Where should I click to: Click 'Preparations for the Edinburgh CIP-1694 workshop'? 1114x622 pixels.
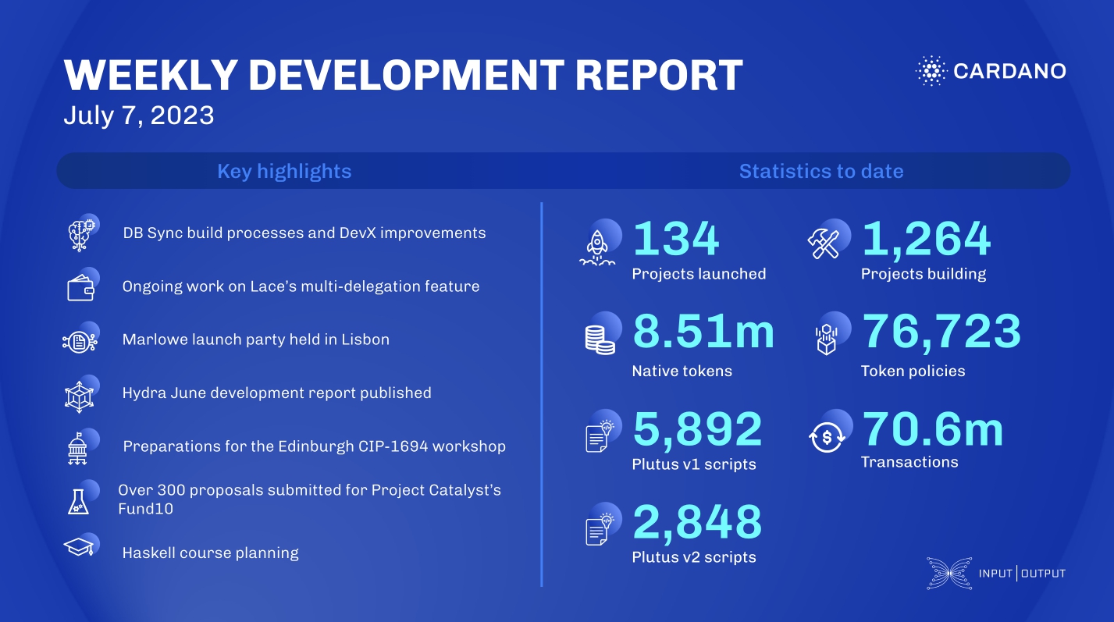(315, 446)
